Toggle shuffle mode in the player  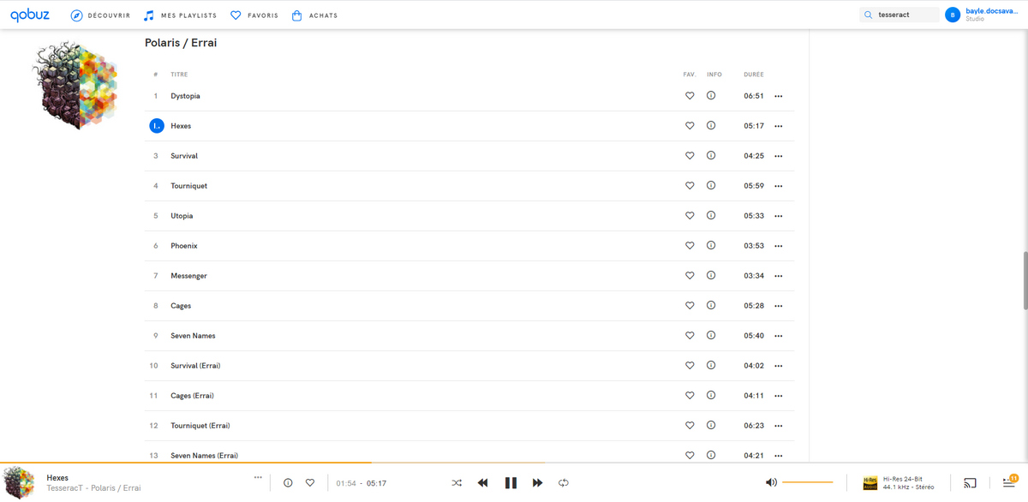click(457, 483)
